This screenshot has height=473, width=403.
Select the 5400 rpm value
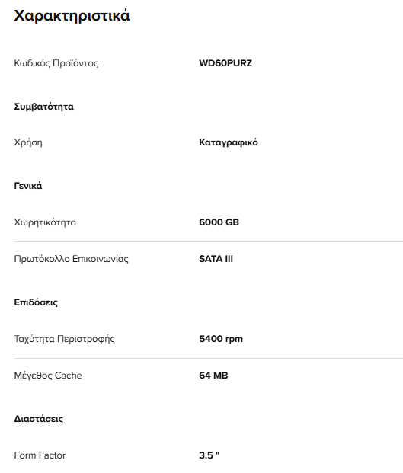pos(221,339)
